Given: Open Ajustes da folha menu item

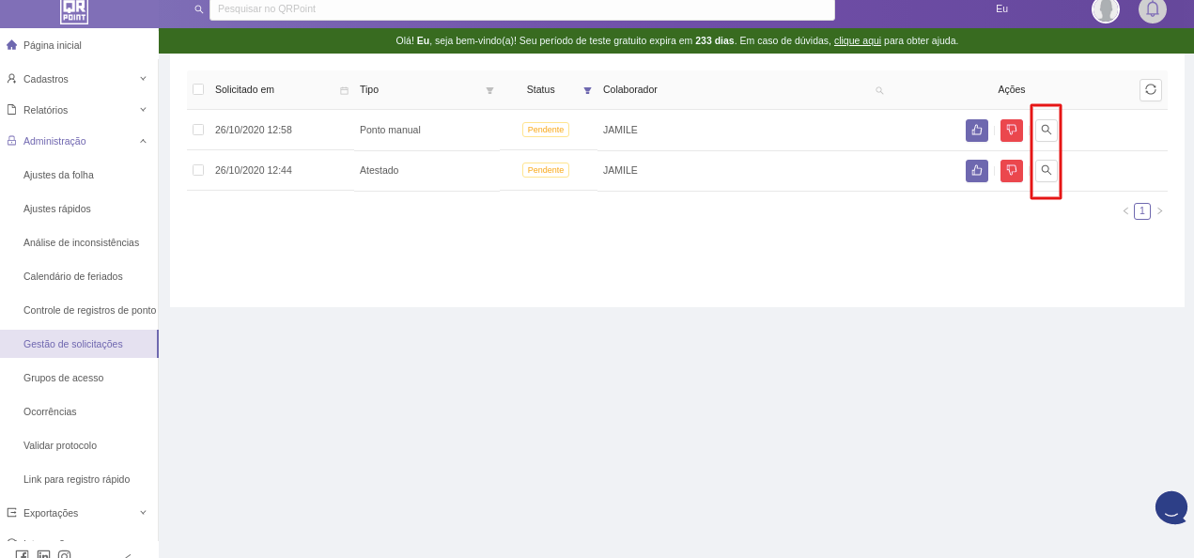Looking at the screenshot, I should coord(58,175).
